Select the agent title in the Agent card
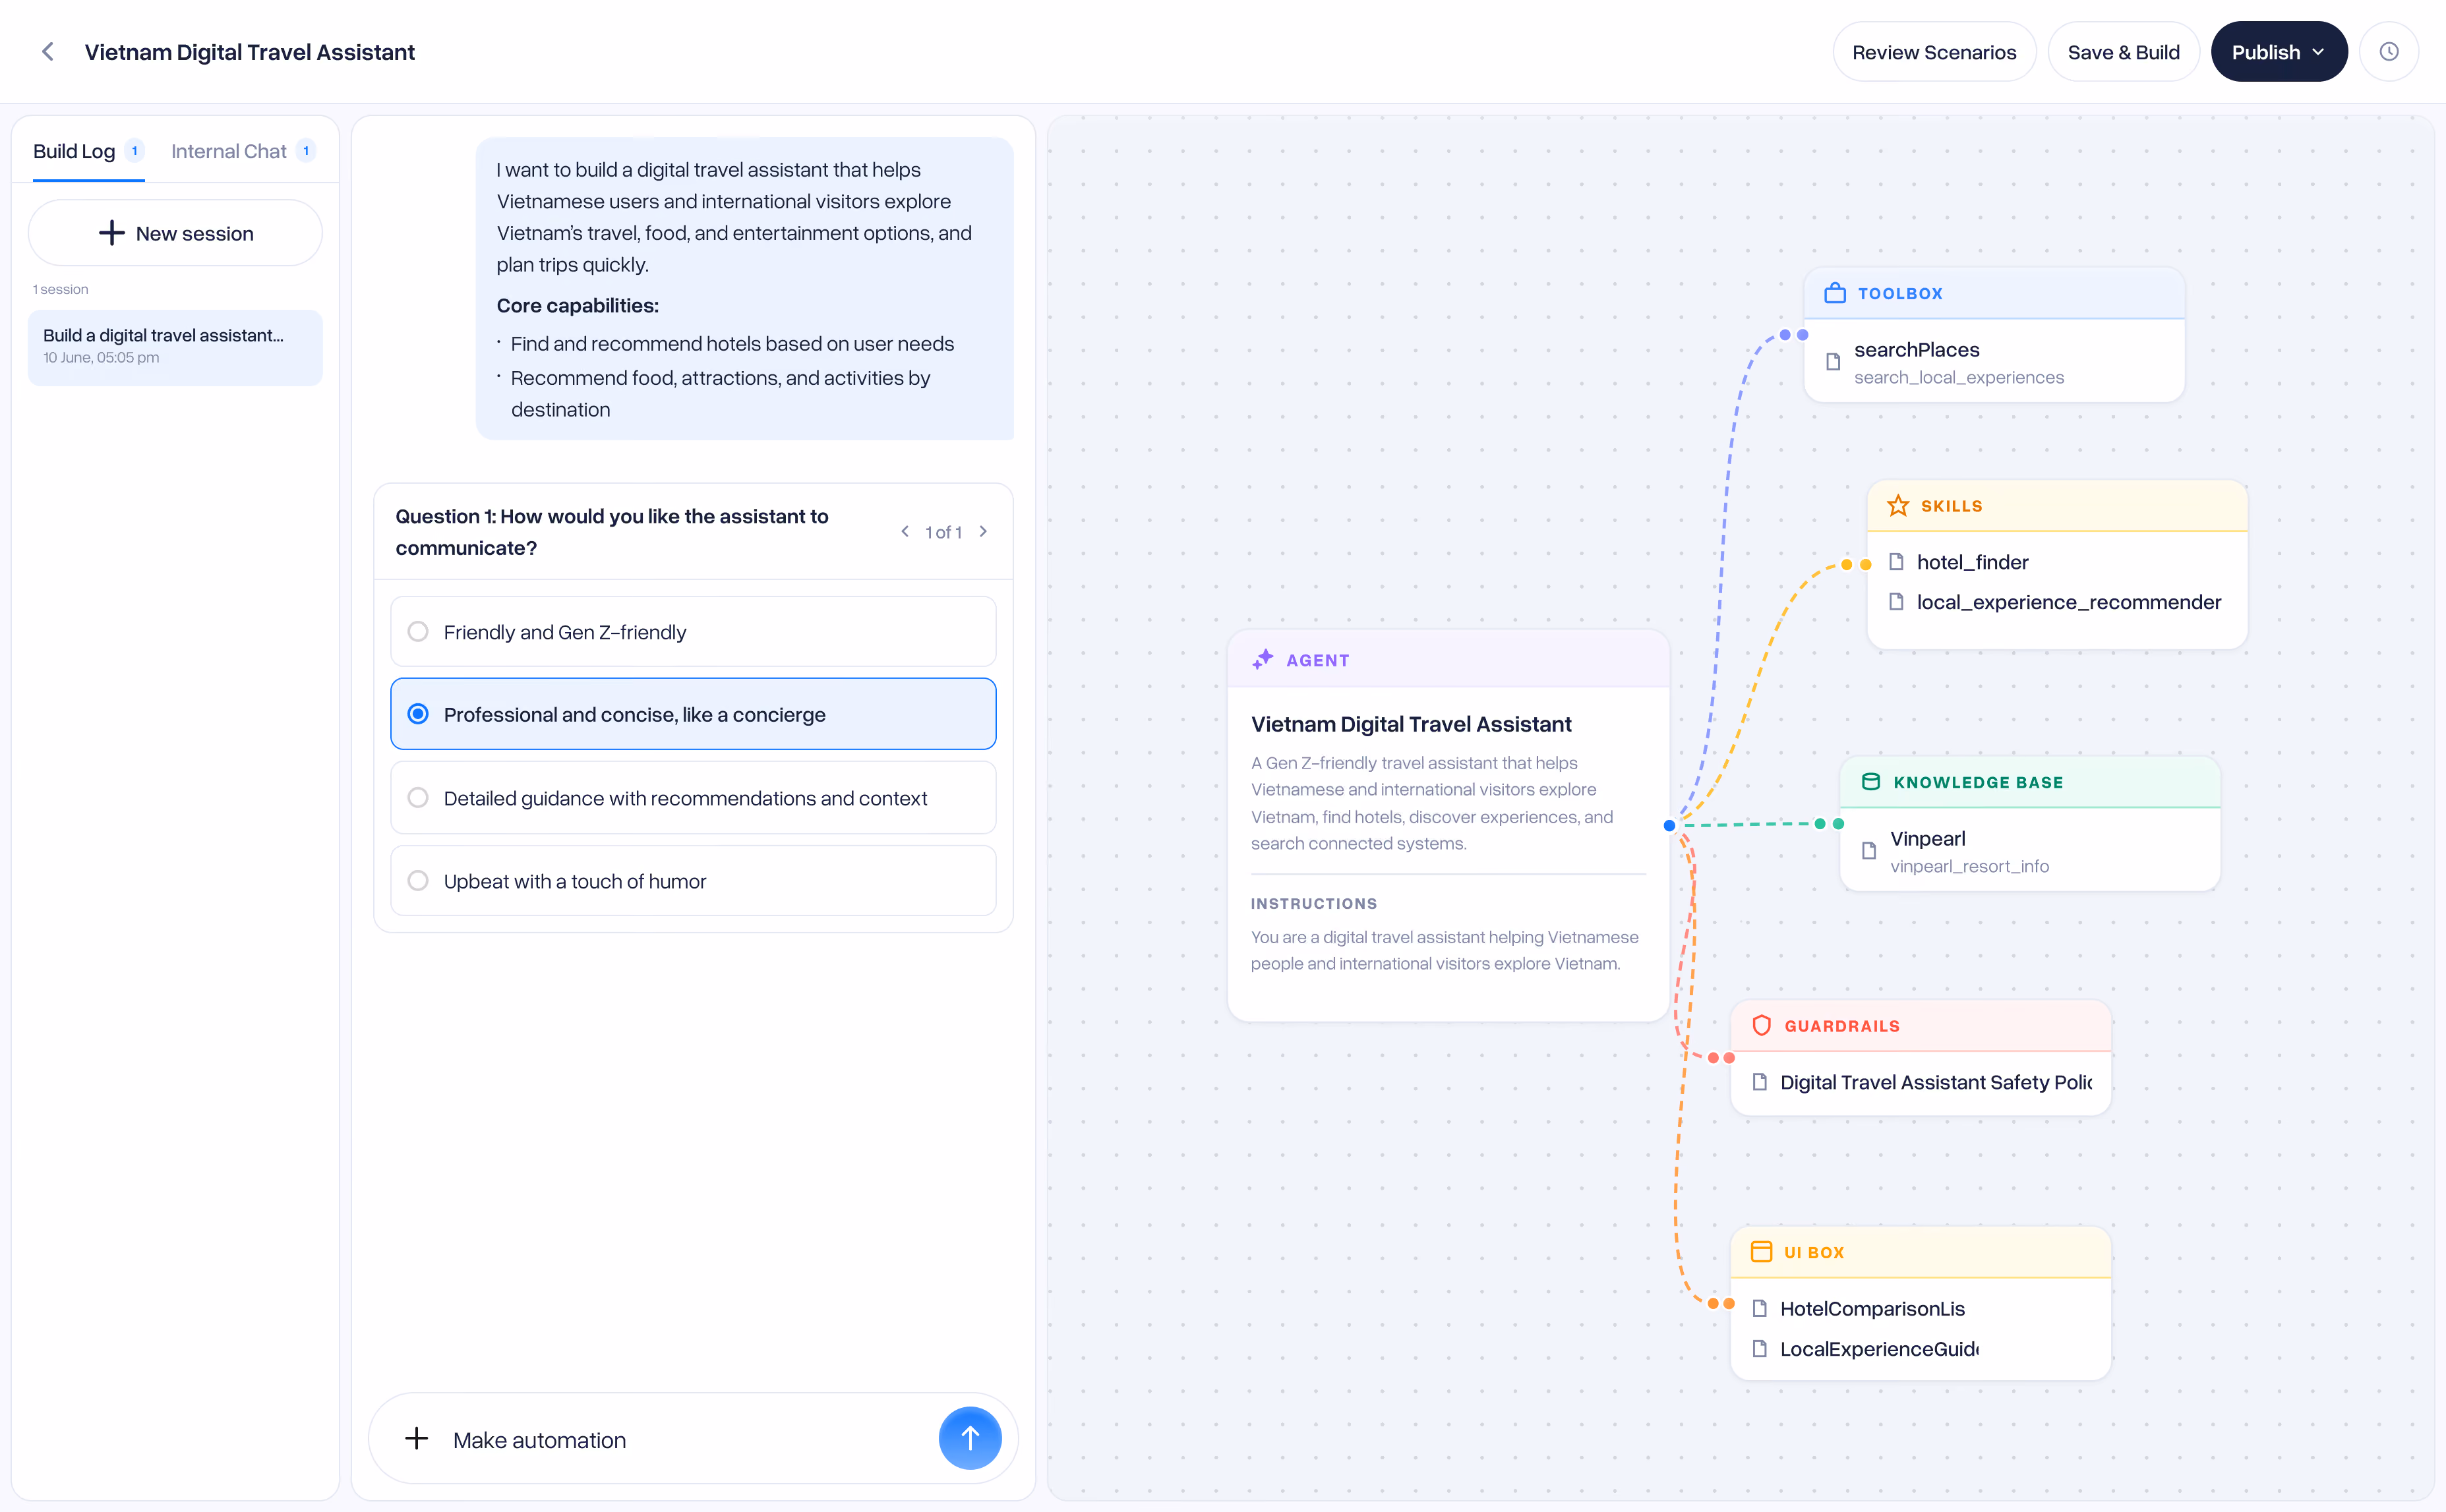This screenshot has width=2446, height=1512. [x=1411, y=724]
